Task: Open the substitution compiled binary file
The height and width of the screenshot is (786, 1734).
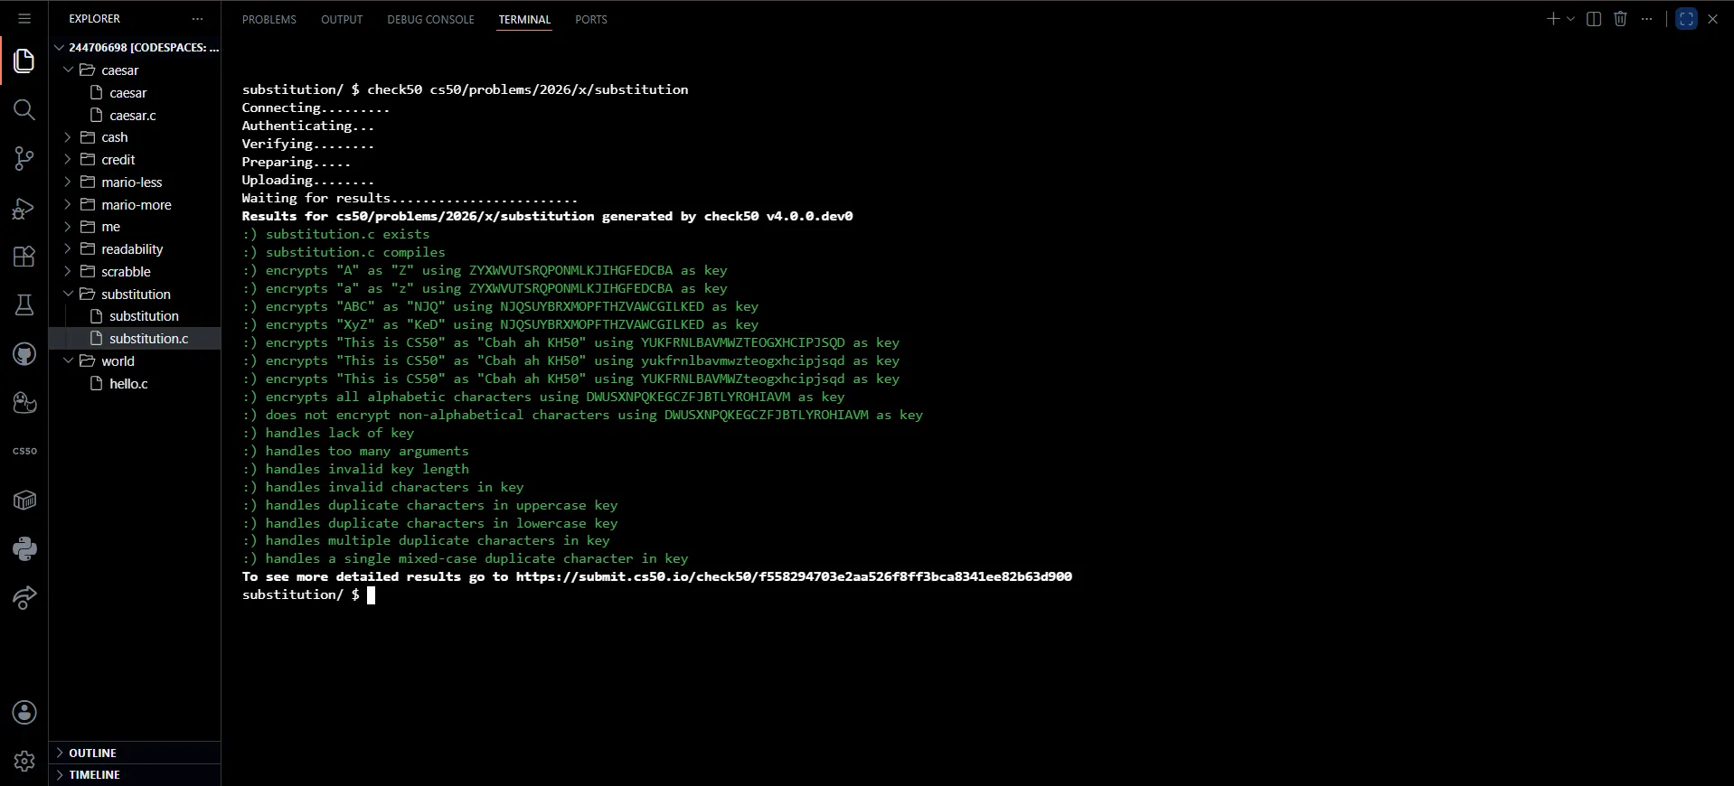Action: click(x=135, y=316)
